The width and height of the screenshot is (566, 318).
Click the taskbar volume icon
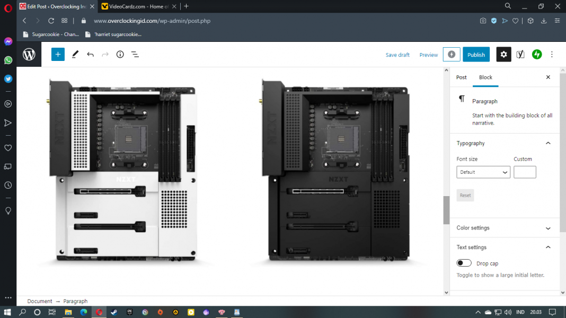508,312
